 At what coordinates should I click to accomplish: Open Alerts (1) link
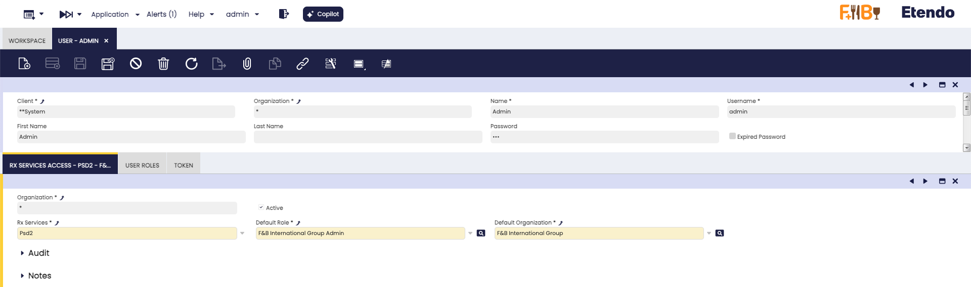click(161, 14)
